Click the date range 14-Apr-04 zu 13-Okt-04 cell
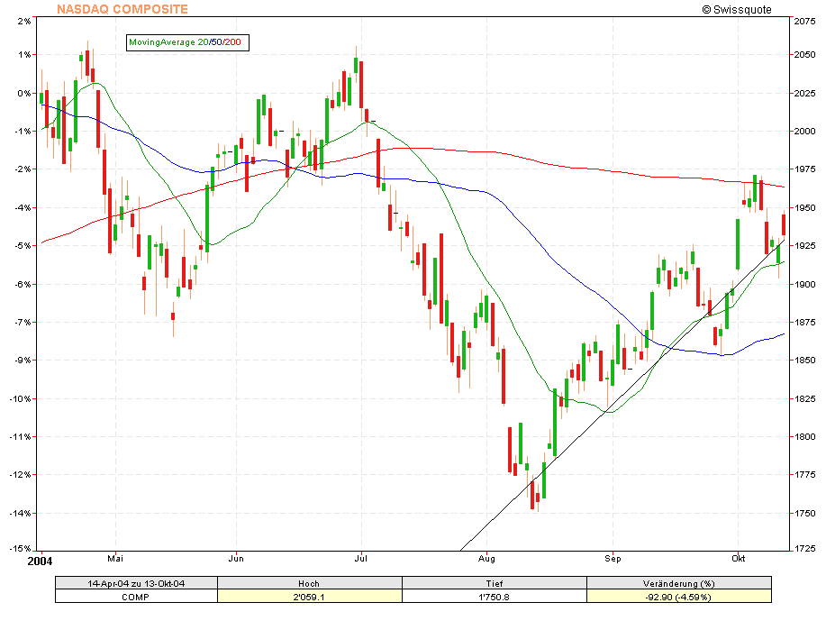This screenshot has width=826, height=630. (x=136, y=583)
